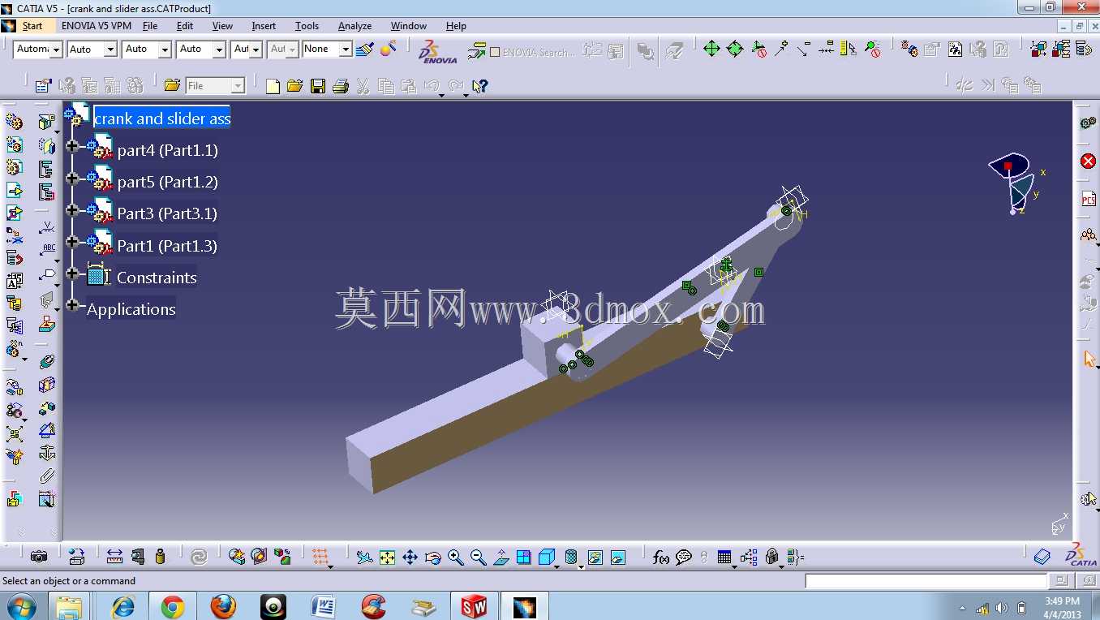Viewport: 1100px width, 620px height.
Task: Click the Fly Mode airplane icon
Action: coord(364,557)
